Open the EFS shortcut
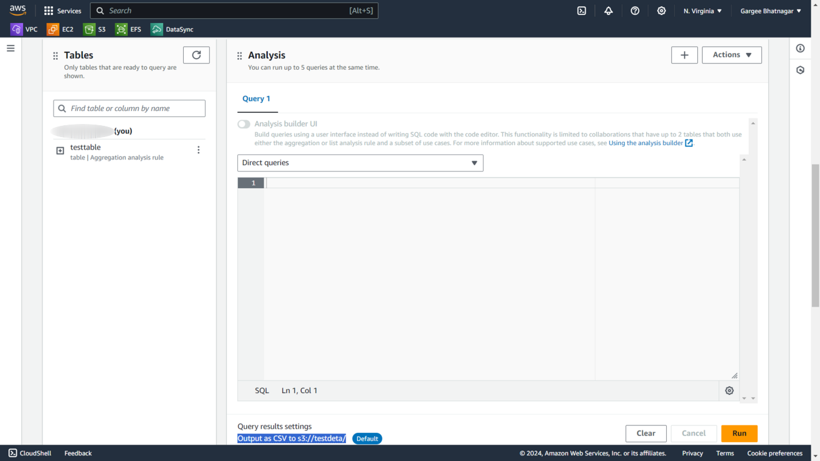 tap(128, 29)
